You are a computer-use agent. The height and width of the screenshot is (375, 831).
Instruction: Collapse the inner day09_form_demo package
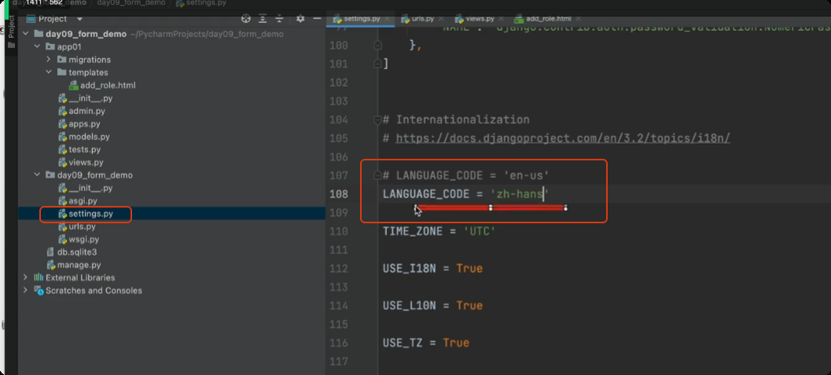click(x=37, y=175)
